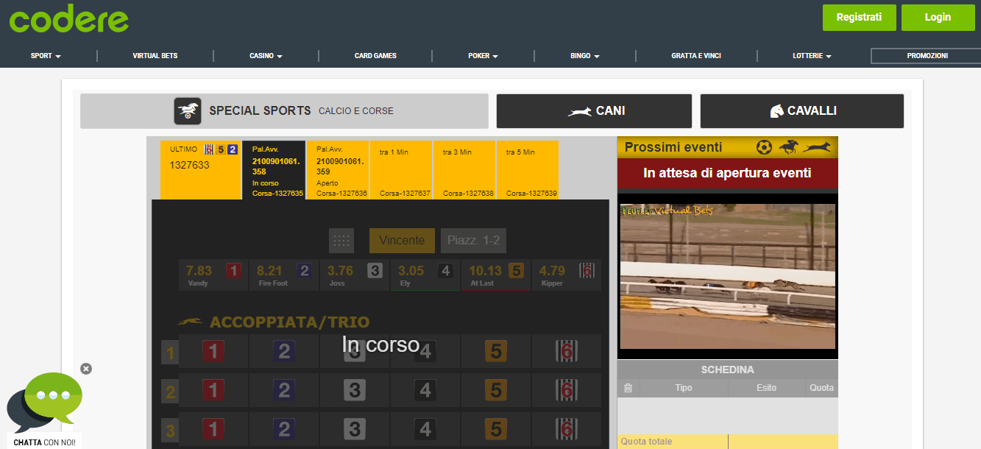Open the PROMOZIONI page
Image resolution: width=981 pixels, height=449 pixels.
(927, 56)
